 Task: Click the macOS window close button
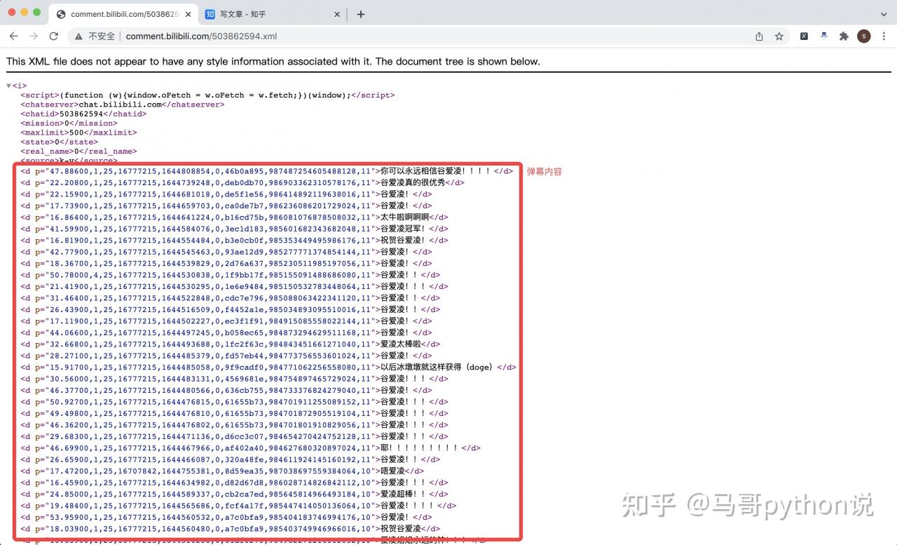12,13
